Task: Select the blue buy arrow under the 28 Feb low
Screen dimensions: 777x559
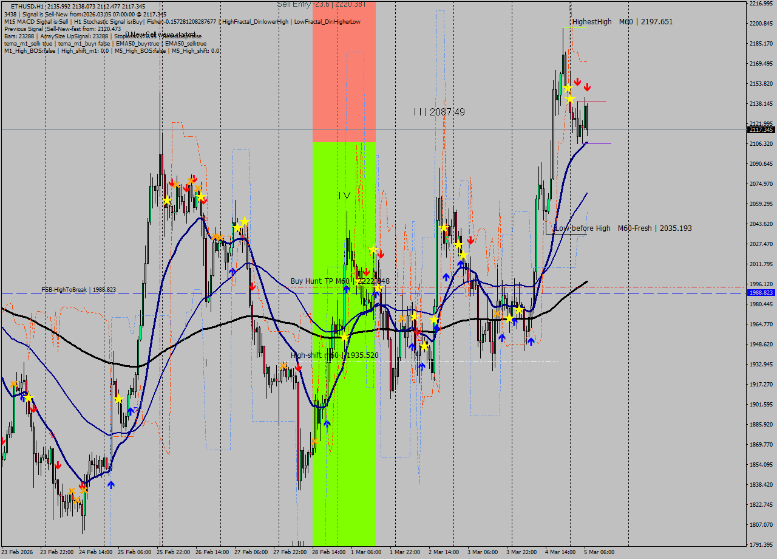Action: coord(327,424)
